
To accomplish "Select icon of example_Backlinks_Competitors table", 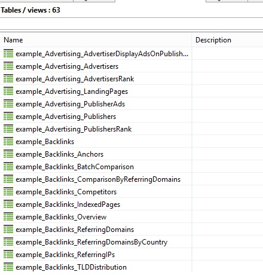I will tap(8, 192).
